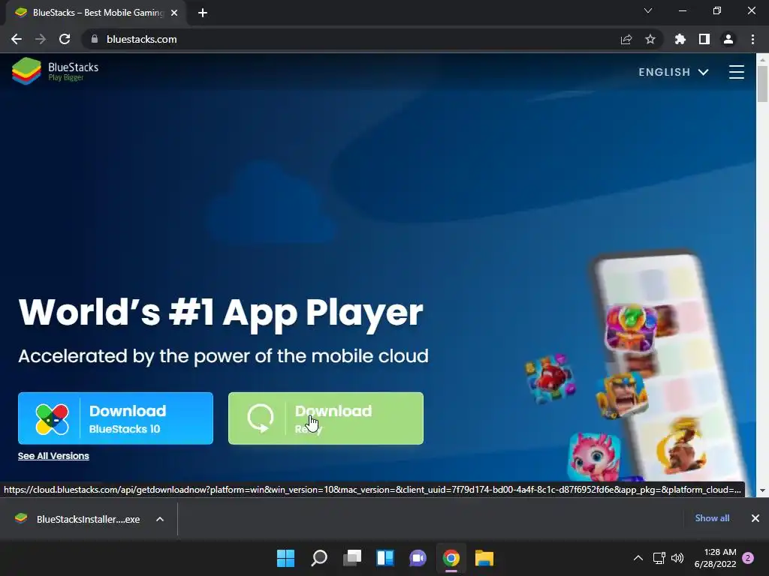This screenshot has height=576, width=769.
Task: Go back using the browser back arrow
Action: pos(17,39)
